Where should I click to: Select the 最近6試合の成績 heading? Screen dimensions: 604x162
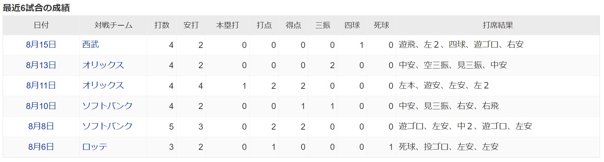tap(36, 8)
